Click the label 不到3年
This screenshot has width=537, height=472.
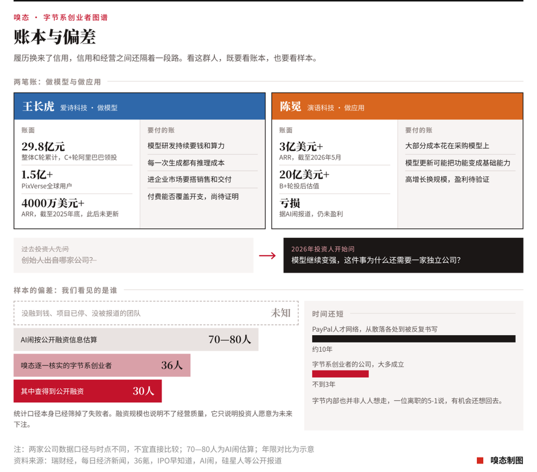(x=324, y=384)
